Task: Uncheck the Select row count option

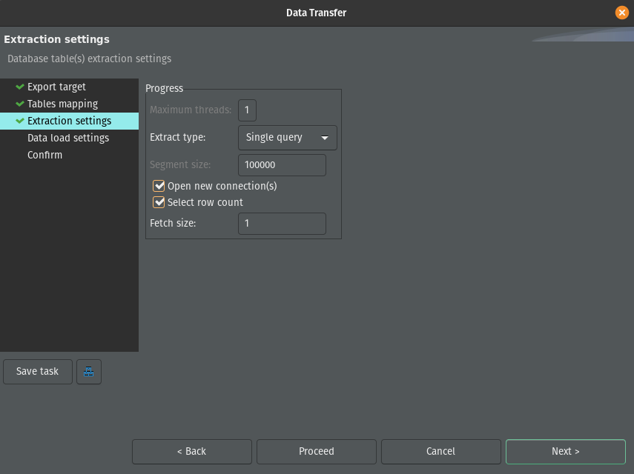Action: point(159,202)
